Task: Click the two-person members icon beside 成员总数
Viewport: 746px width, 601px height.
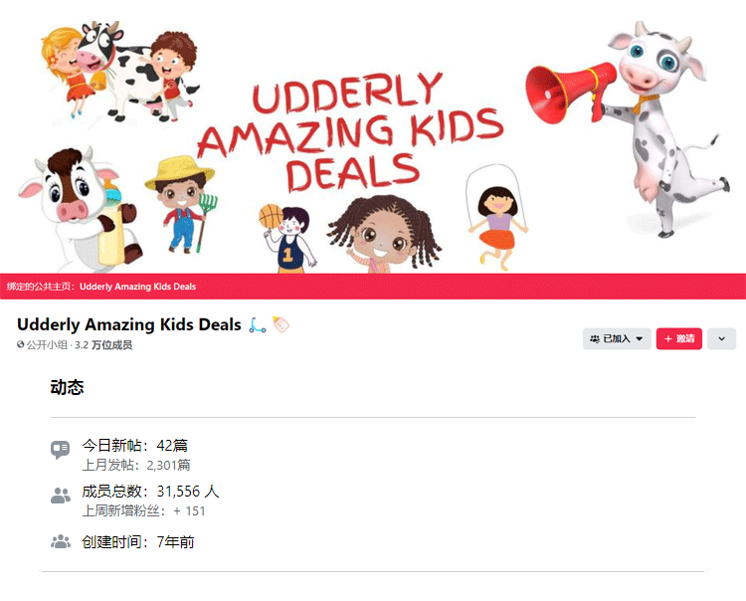Action: pos(61,496)
